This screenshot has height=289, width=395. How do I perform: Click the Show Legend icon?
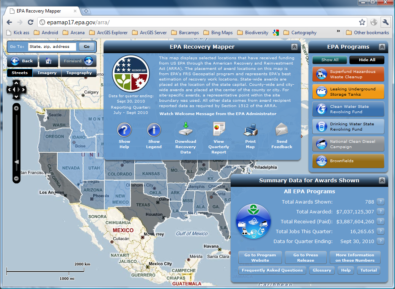point(154,130)
